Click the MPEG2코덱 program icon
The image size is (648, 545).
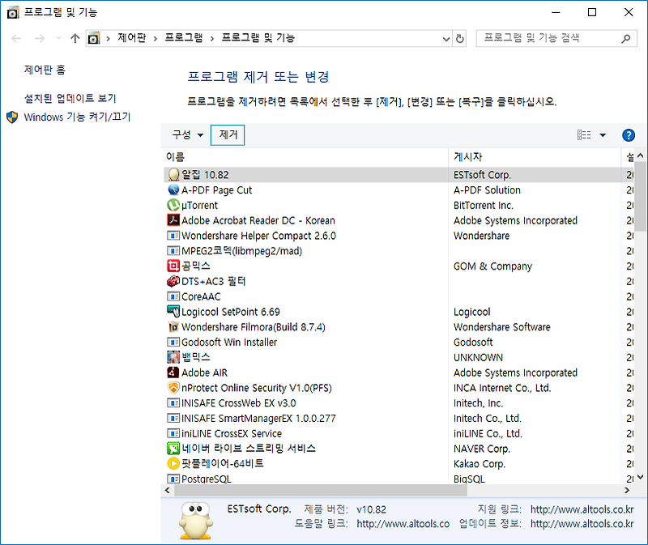click(173, 251)
